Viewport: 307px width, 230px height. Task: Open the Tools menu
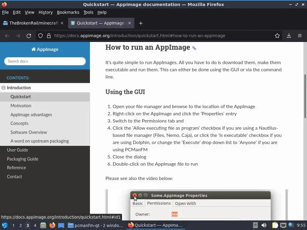coord(88,12)
